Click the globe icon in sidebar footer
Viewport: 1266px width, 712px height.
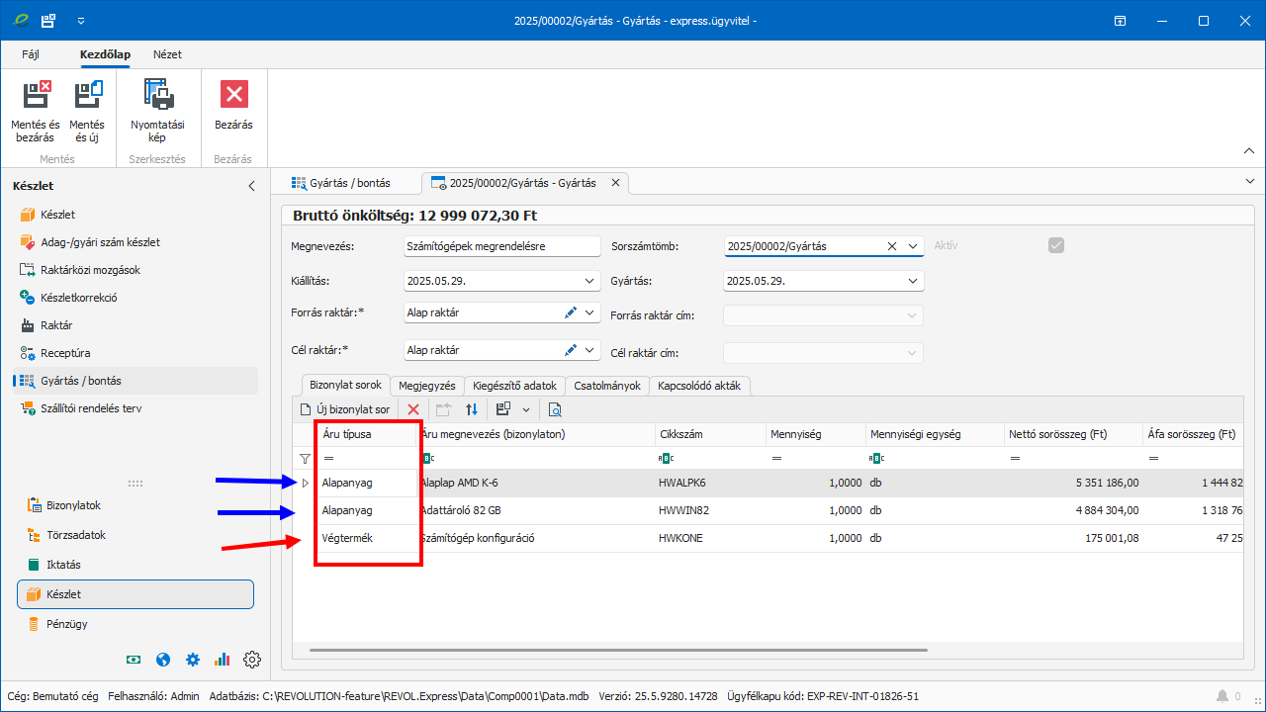point(164,660)
